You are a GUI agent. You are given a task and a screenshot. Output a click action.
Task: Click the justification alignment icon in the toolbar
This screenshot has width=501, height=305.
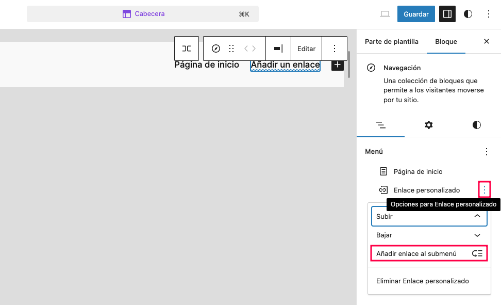278,48
